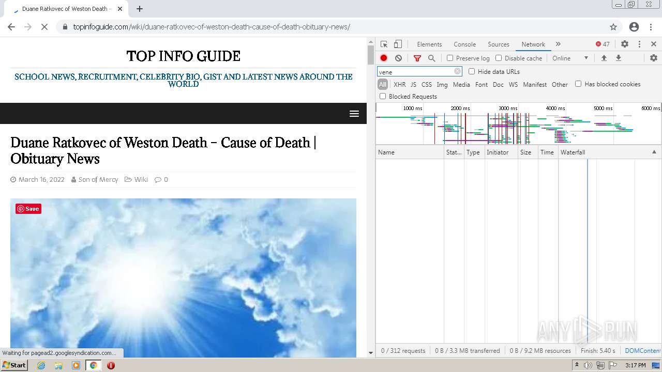The height and width of the screenshot is (372, 662).
Task: Save the image with the Pinterest Save button
Action: coord(28,209)
